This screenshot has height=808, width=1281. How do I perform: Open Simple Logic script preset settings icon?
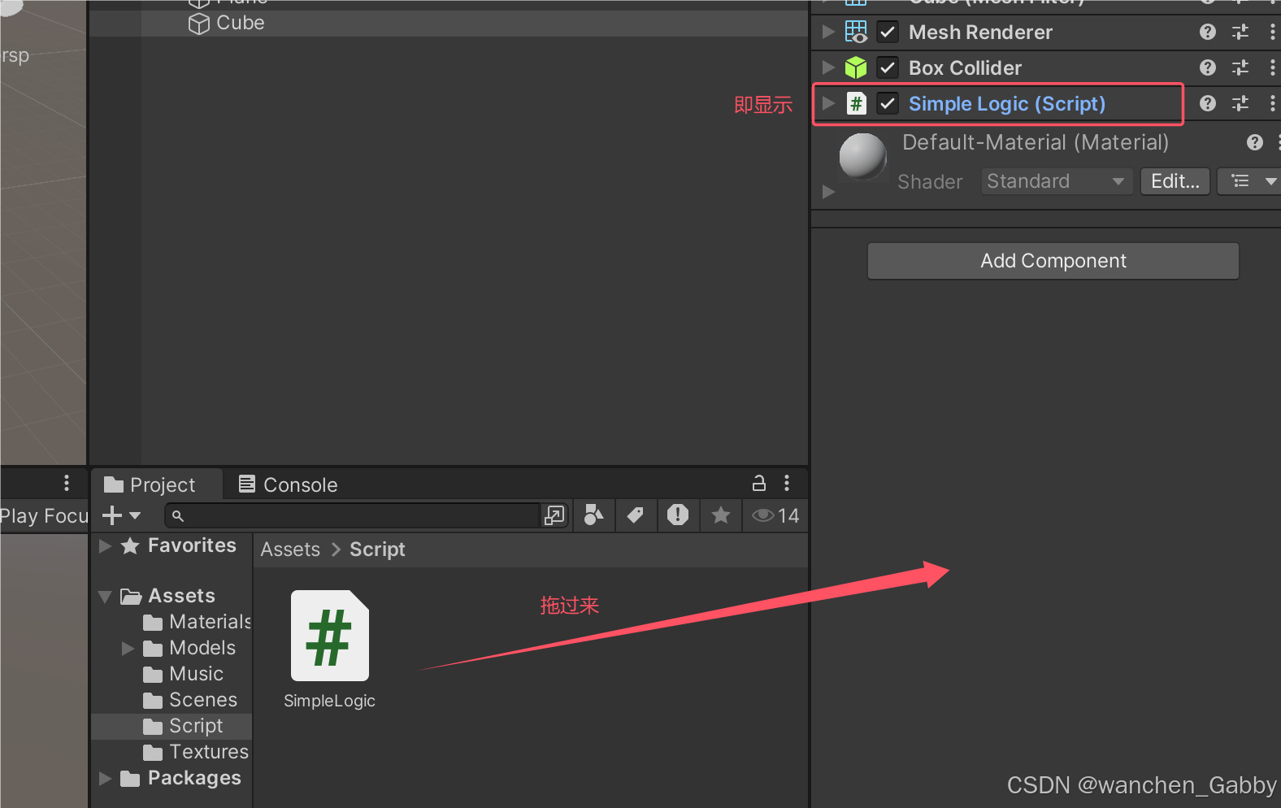1240,103
